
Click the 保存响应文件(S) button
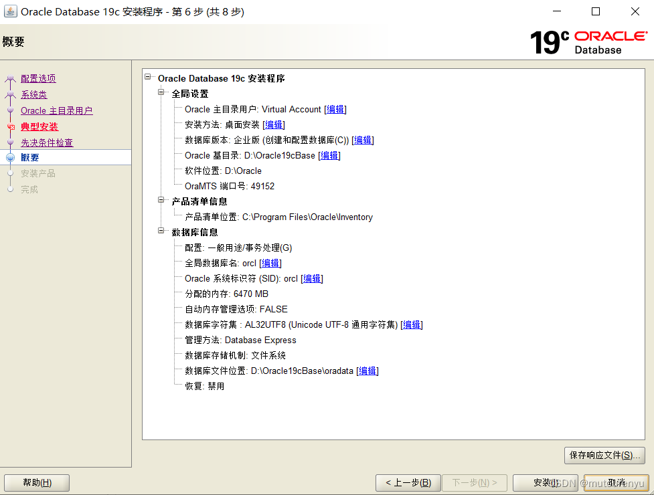pyautogui.click(x=604, y=455)
